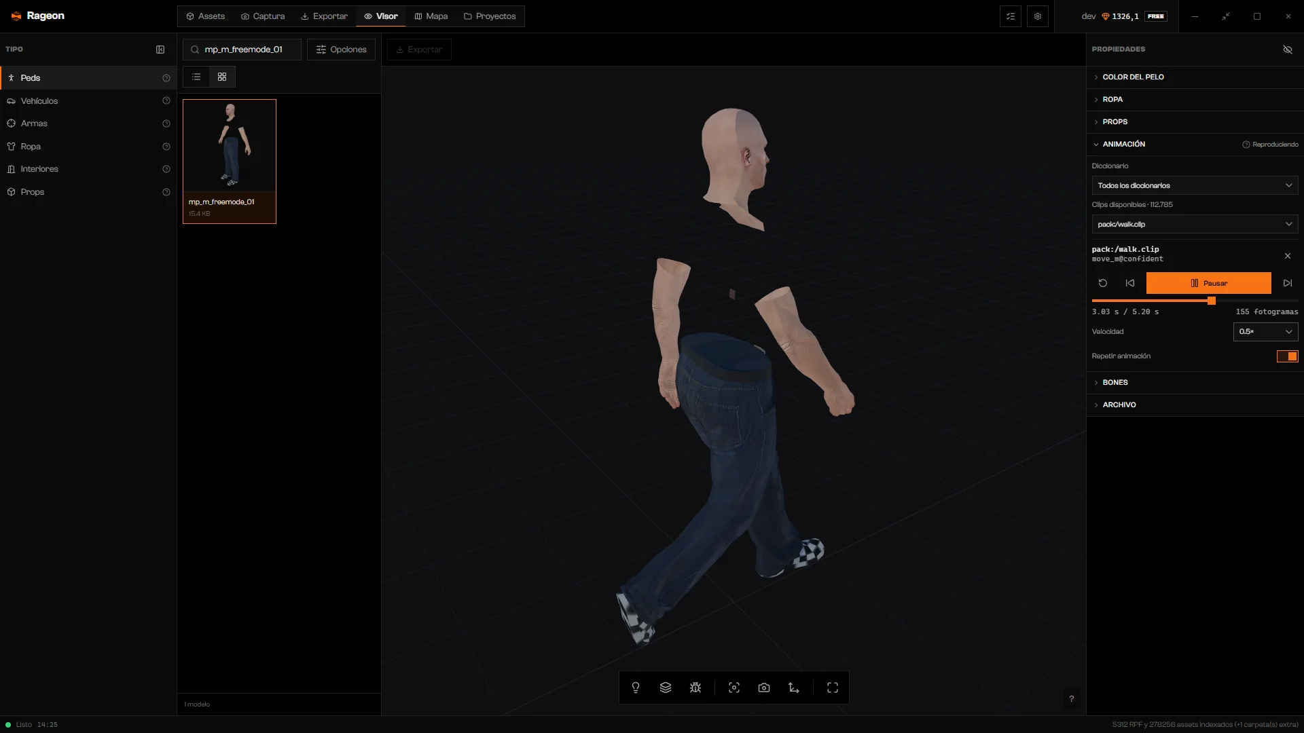This screenshot has width=1304, height=733.
Task: Click the help icon next to Armas
Action: point(166,124)
